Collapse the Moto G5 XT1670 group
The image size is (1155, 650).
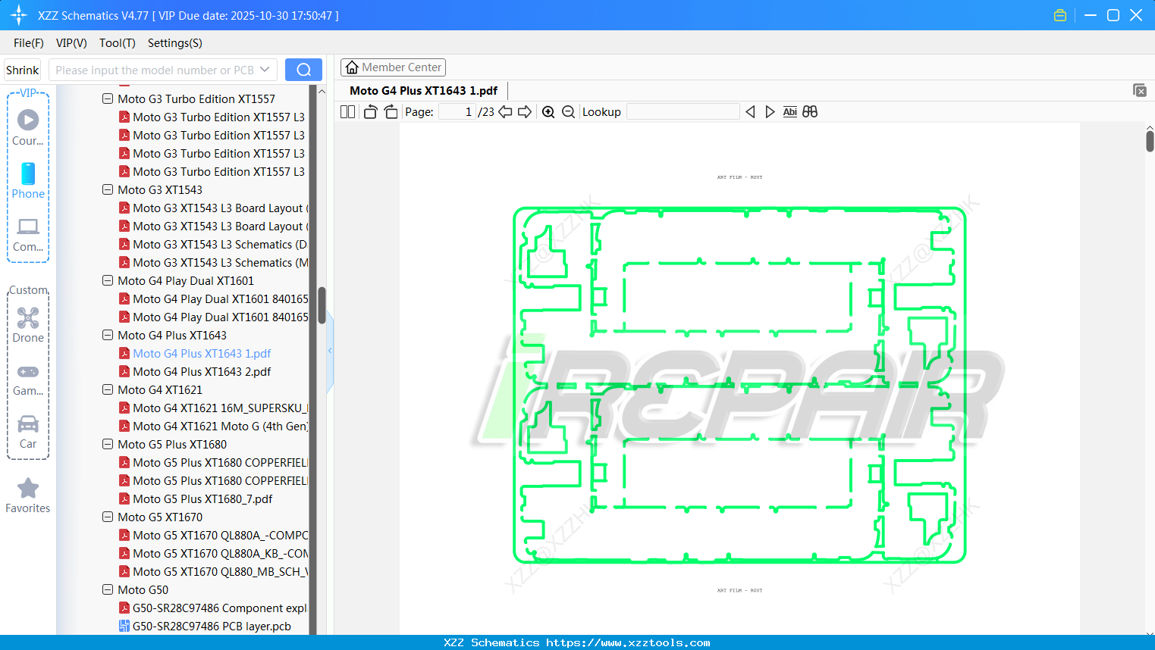pyautogui.click(x=107, y=517)
